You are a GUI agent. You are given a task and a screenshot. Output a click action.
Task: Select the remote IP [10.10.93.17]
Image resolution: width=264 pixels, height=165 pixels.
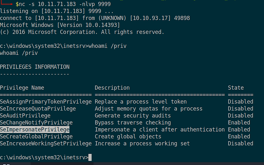[150, 18]
